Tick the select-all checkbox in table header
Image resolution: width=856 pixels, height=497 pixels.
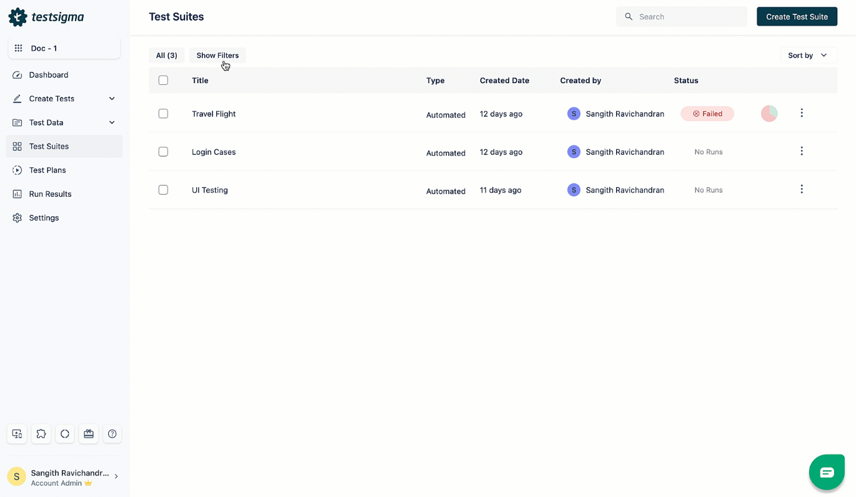(163, 80)
